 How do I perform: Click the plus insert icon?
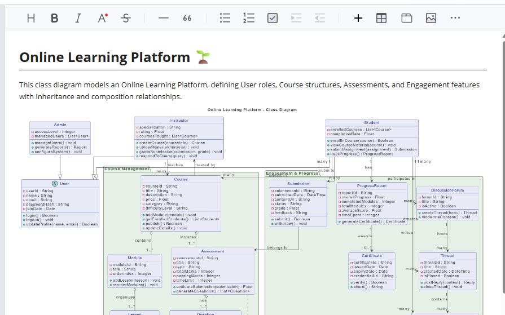[358, 18]
